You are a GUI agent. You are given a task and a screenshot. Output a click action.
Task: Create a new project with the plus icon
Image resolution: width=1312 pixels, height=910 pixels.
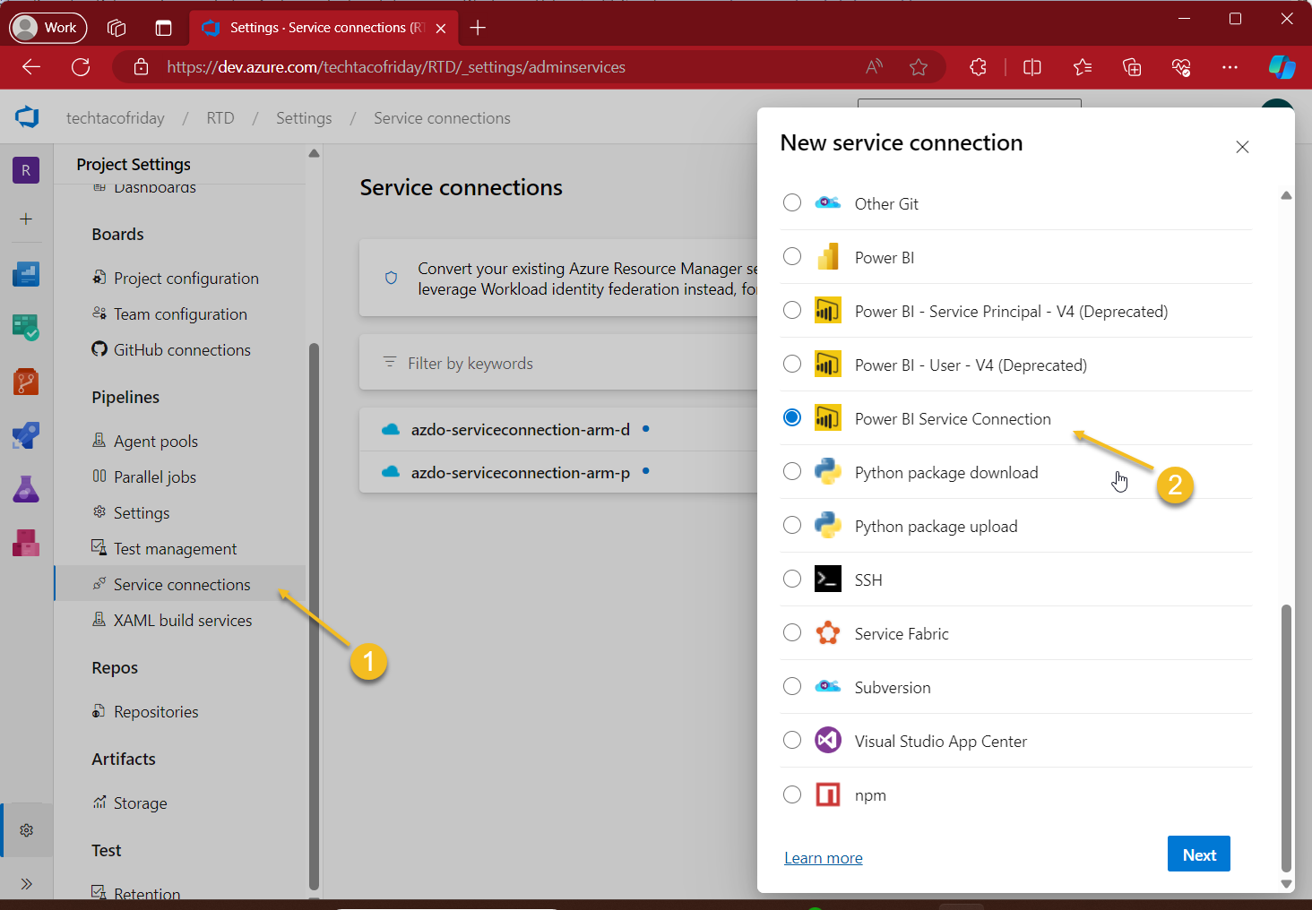point(26,219)
